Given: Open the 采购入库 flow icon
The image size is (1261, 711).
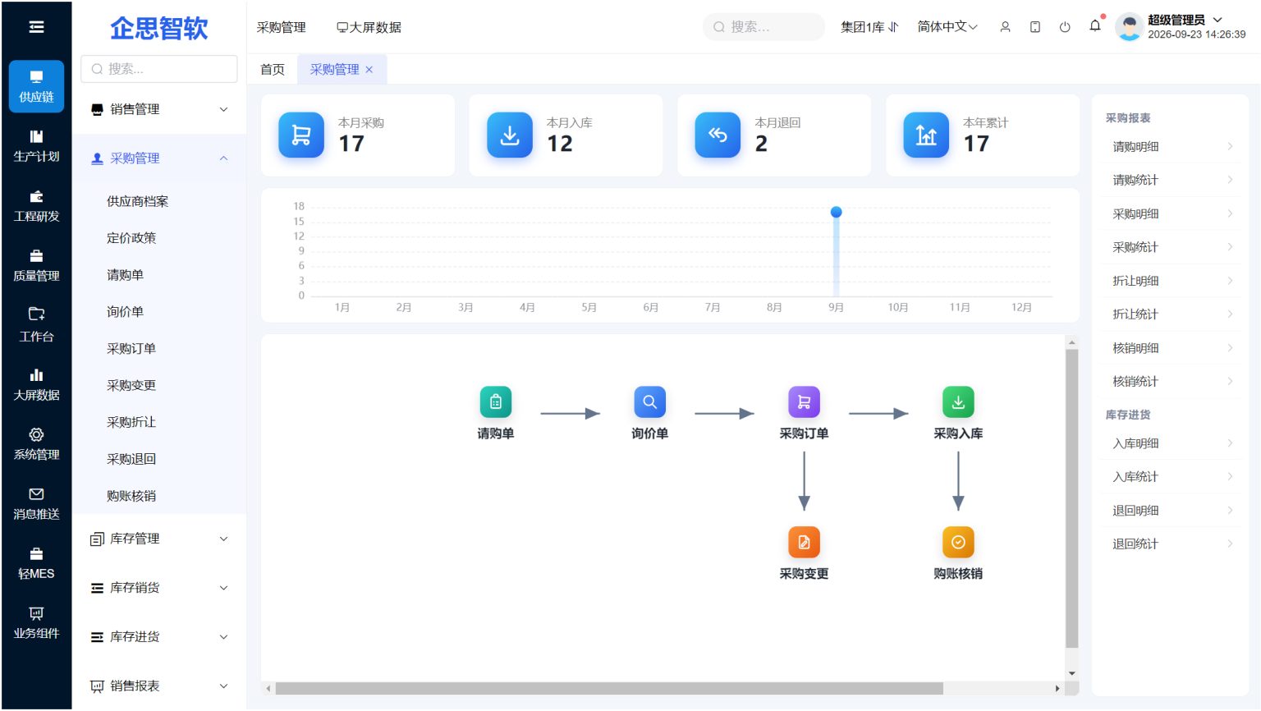Looking at the screenshot, I should pos(958,402).
